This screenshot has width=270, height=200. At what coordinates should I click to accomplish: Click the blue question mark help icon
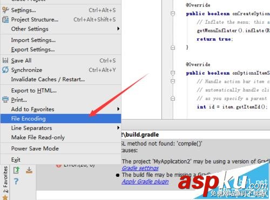pos(16,181)
